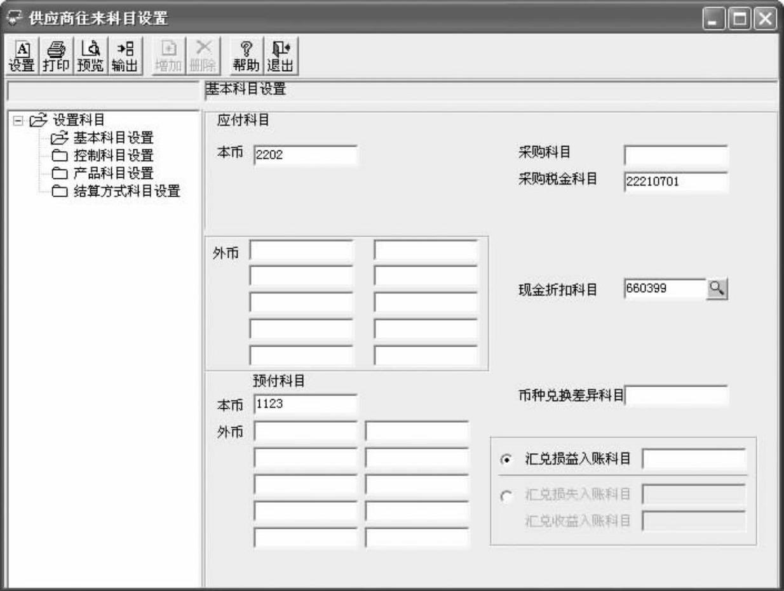Click the window title bar app icon
This screenshot has height=591, width=784.
click(13, 17)
